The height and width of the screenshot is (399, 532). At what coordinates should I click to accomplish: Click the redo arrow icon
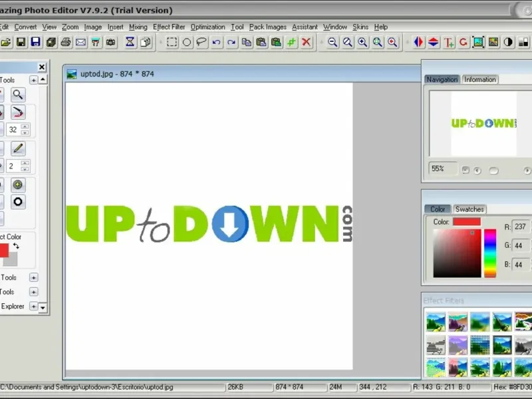(x=231, y=43)
